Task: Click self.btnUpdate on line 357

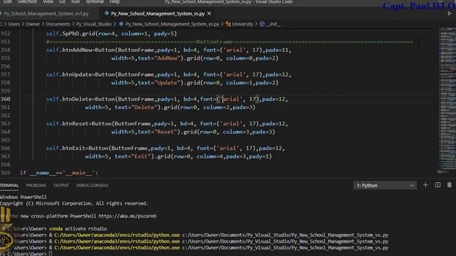Action: click(69, 75)
